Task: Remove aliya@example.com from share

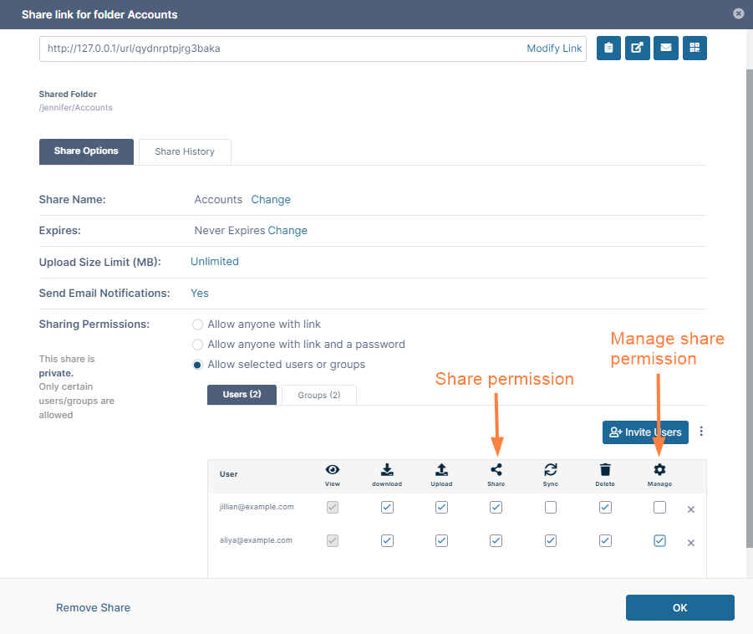Action: (691, 543)
